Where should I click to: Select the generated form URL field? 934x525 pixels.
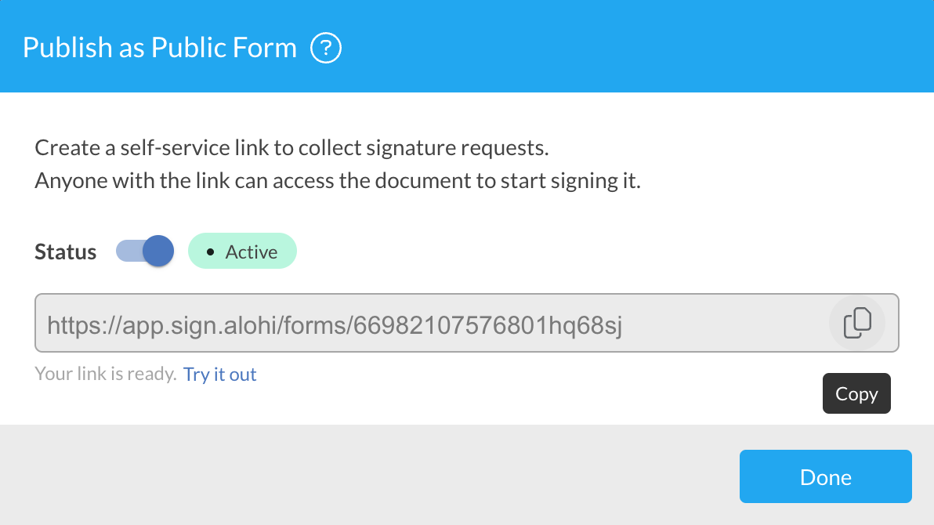click(392, 322)
